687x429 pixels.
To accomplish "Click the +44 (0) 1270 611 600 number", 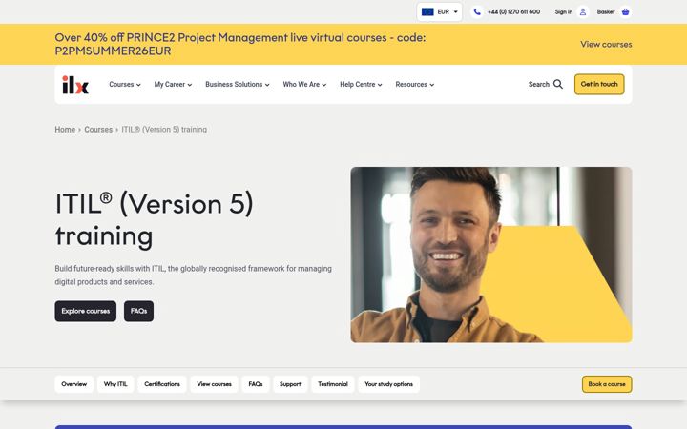I will click(513, 11).
